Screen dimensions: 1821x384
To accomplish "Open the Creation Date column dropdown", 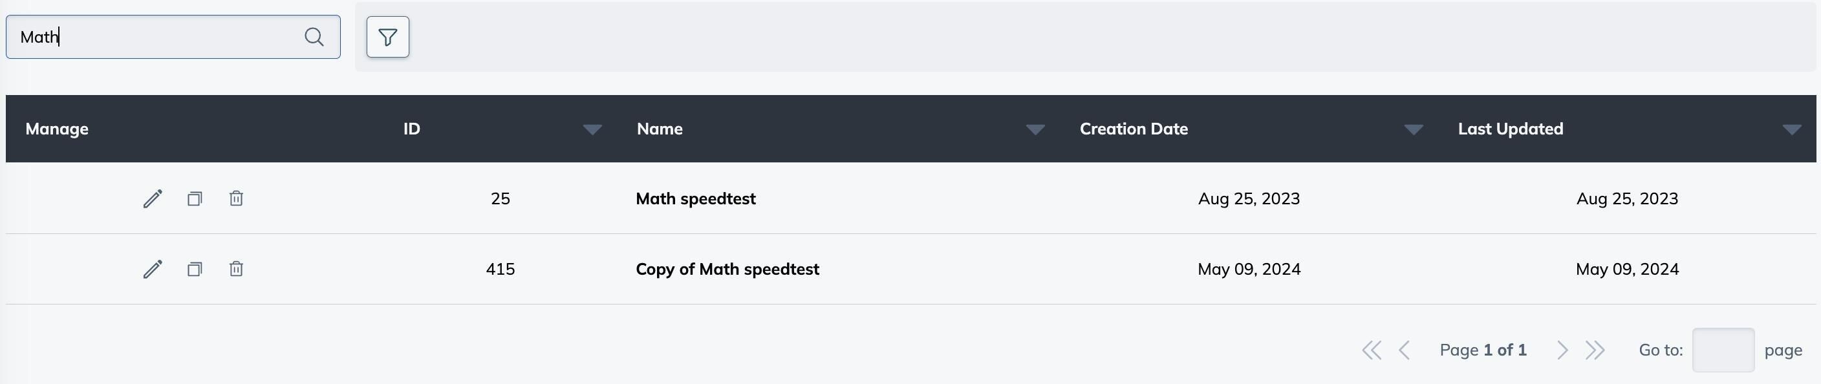I will [x=1413, y=129].
